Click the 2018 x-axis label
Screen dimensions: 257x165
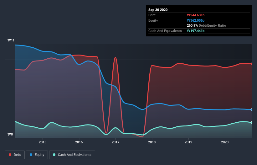(x=152, y=142)
